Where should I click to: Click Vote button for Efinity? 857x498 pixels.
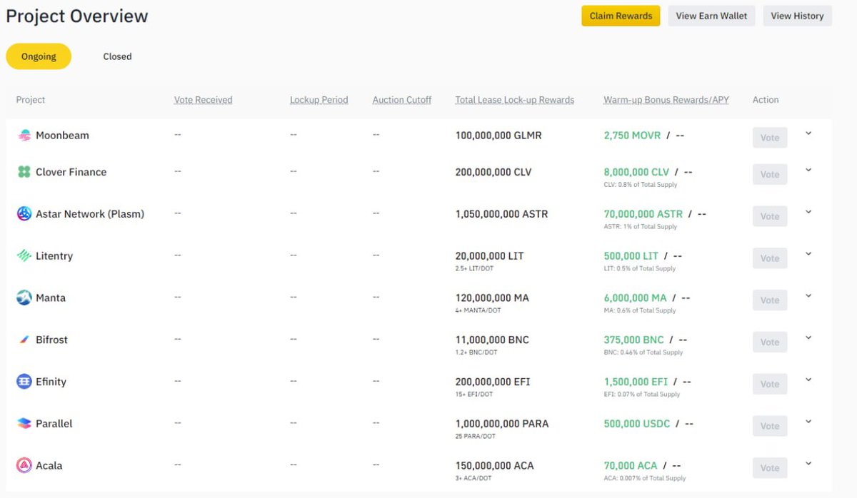(770, 384)
